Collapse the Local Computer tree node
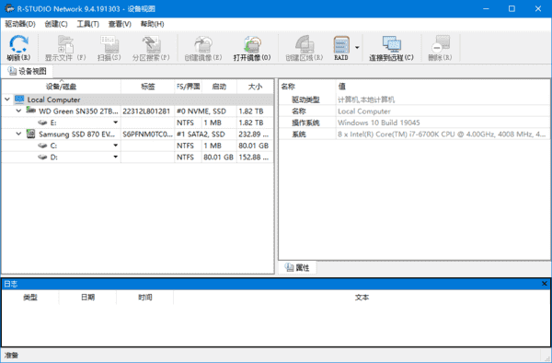The width and height of the screenshot is (552, 363). point(7,100)
